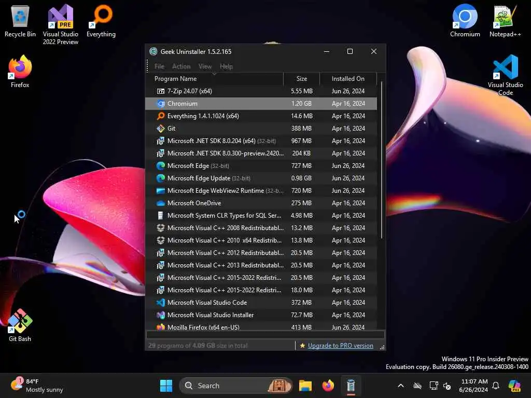Image resolution: width=531 pixels, height=398 pixels.
Task: Sort by the Program Name column header
Action: click(214, 79)
